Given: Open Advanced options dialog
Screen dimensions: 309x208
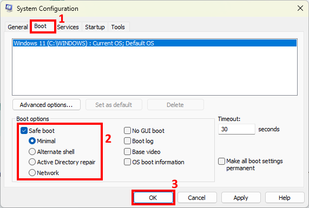Looking at the screenshot, I should coord(47,105).
